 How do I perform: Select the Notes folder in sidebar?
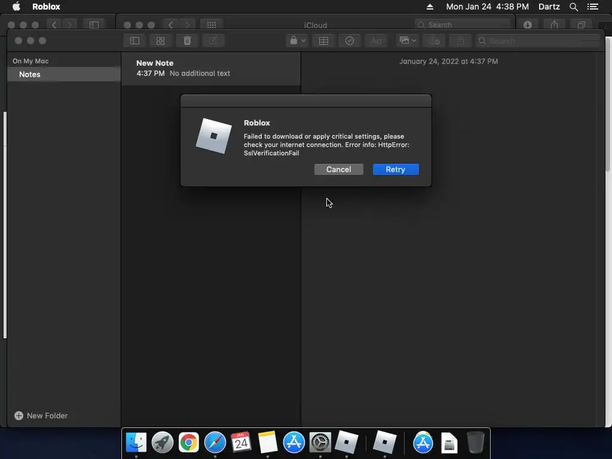[63, 74]
